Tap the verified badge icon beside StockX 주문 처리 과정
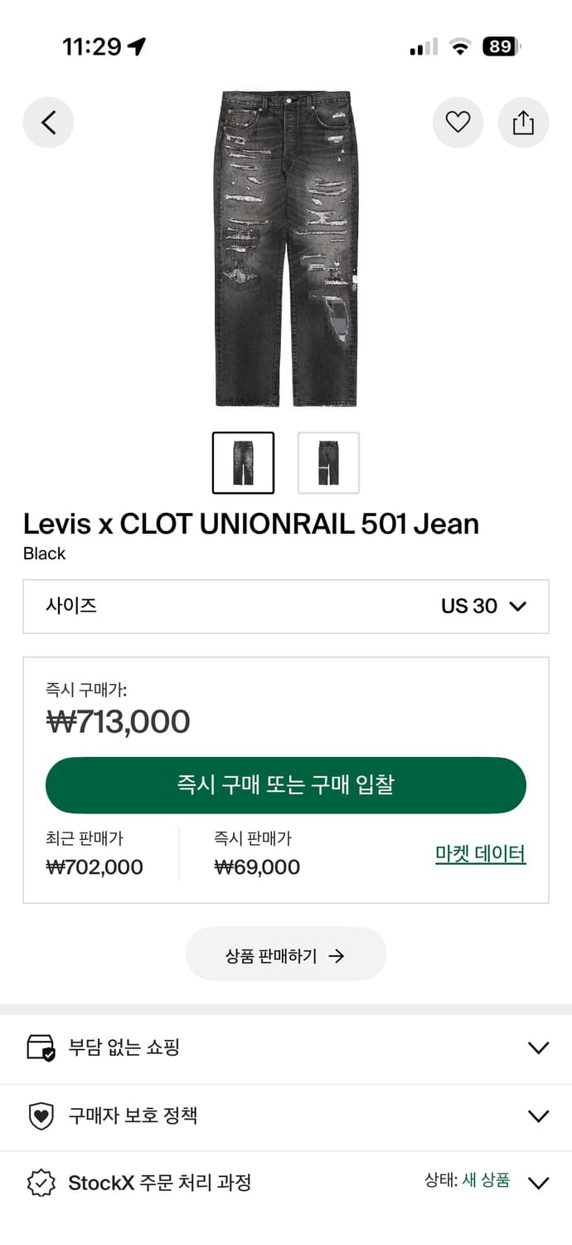This screenshot has height=1245, width=572. [40, 1183]
